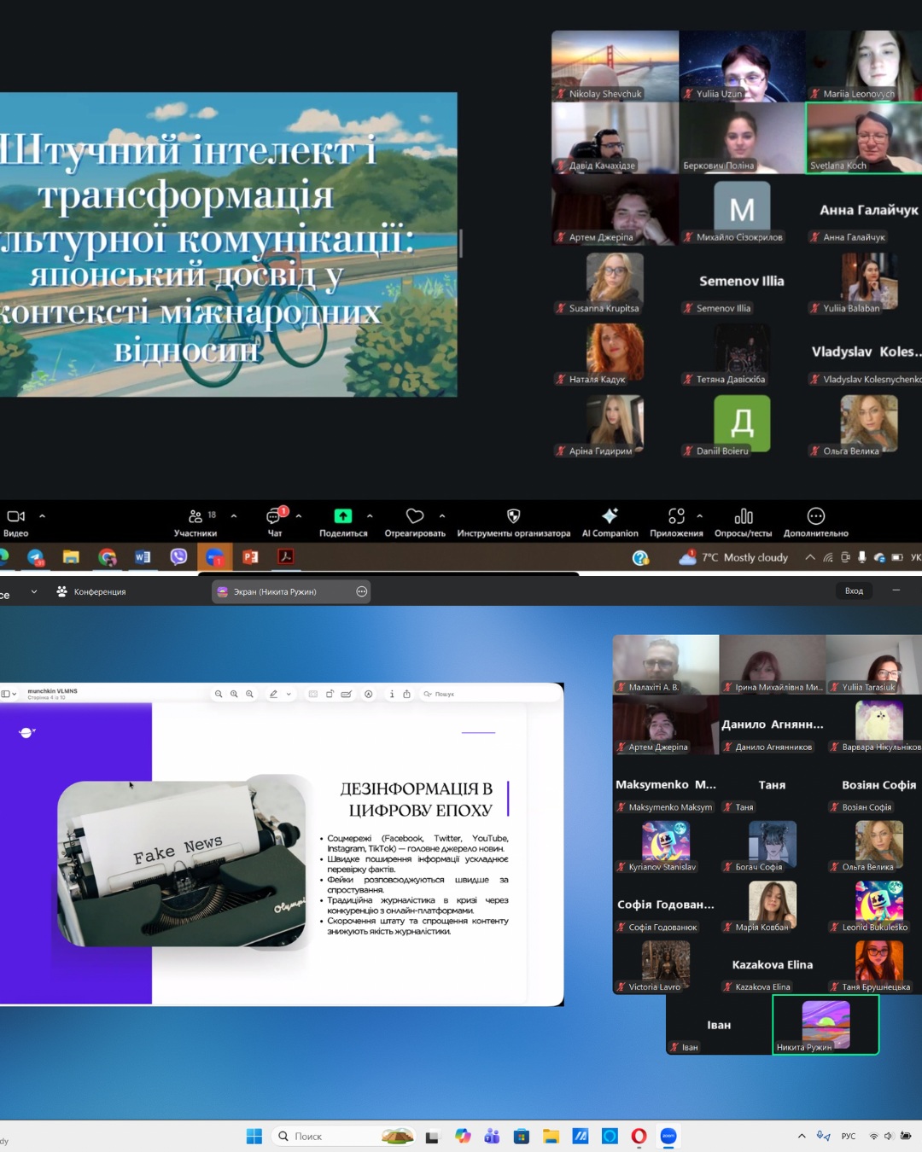Toggle the system volume icon in Windows tray
Screen dimensions: 922x1152
(x=889, y=1137)
